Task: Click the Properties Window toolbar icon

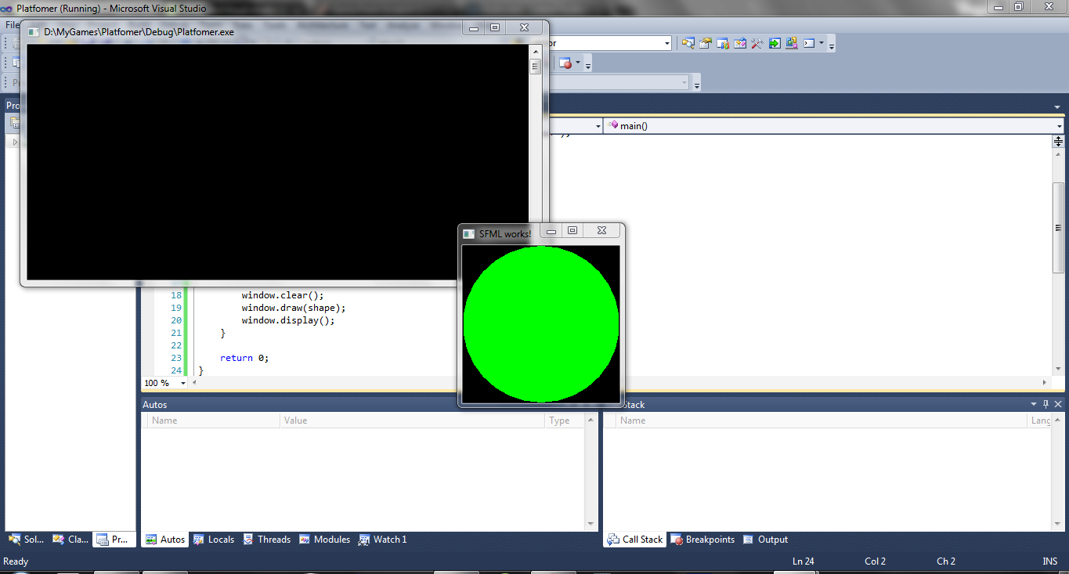Action: pos(705,43)
